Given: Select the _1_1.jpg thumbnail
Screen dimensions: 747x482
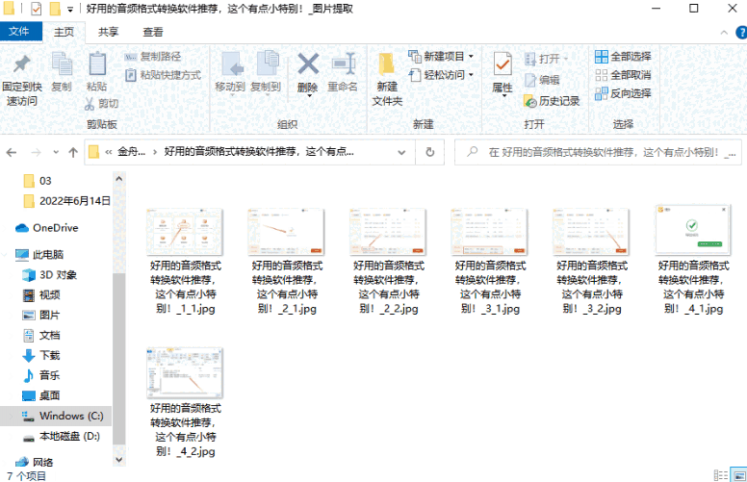Looking at the screenshot, I should click(x=185, y=232).
